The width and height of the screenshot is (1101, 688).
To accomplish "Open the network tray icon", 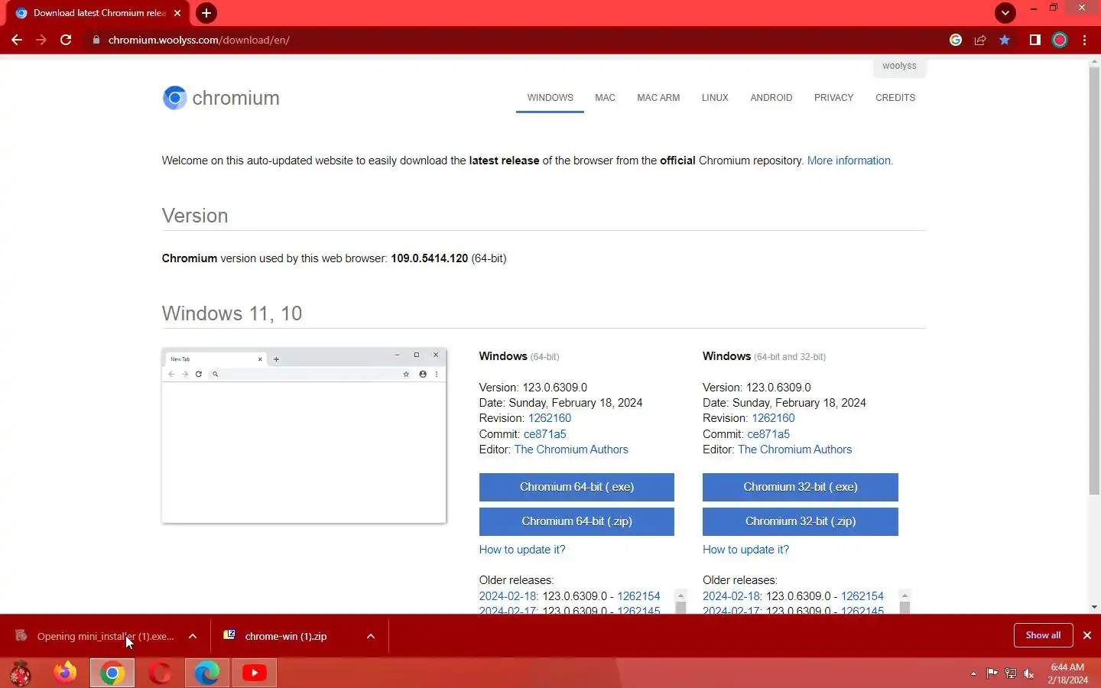I will [x=1011, y=673].
